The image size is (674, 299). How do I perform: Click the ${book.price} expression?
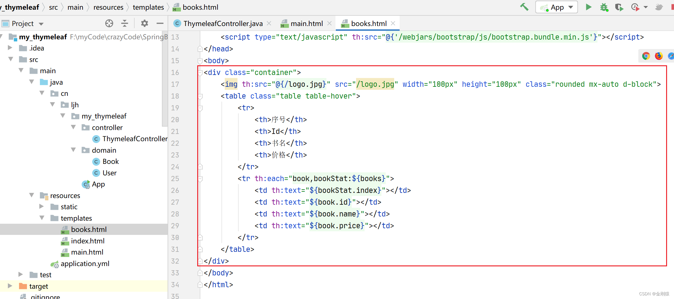click(337, 226)
